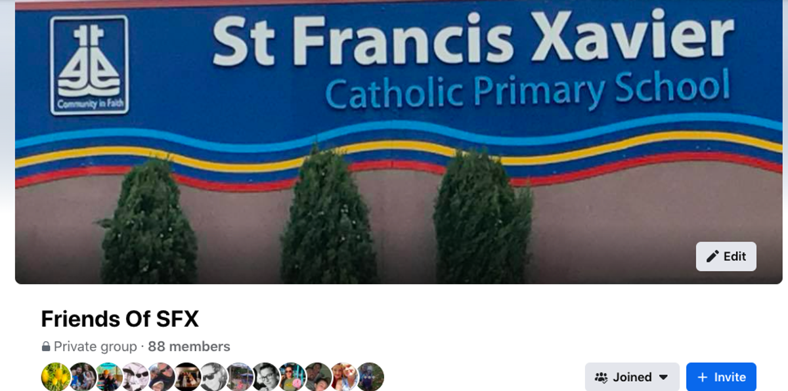The height and width of the screenshot is (391, 788).
Task: Open the dark photo avatar with black border
Action: [x=187, y=377]
